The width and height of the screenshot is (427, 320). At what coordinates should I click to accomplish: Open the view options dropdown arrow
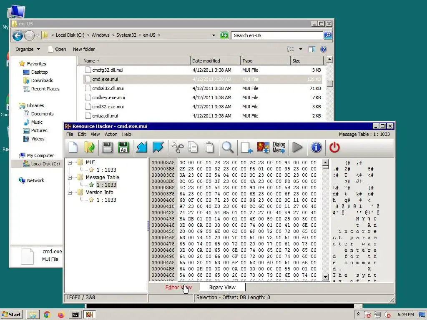pyautogui.click(x=301, y=49)
